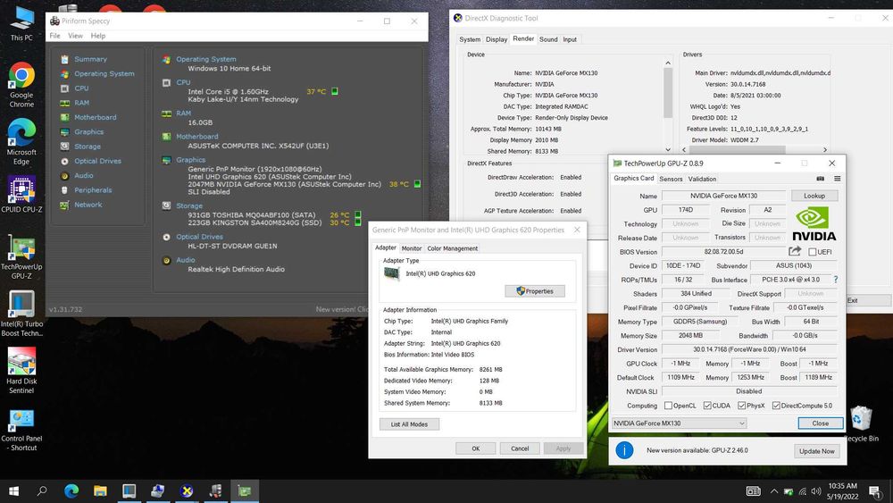Open the Operating System heading link in Speccy
This screenshot has height=503, width=893.
click(x=205, y=59)
